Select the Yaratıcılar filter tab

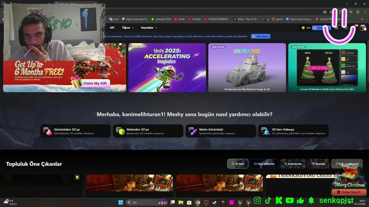(318, 164)
